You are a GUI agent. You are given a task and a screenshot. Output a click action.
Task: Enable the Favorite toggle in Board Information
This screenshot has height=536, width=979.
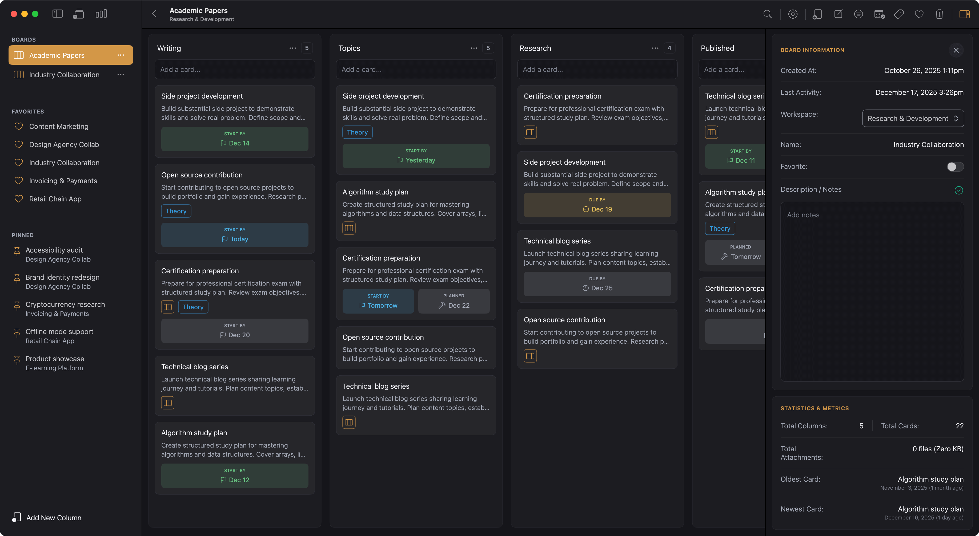[x=954, y=167]
